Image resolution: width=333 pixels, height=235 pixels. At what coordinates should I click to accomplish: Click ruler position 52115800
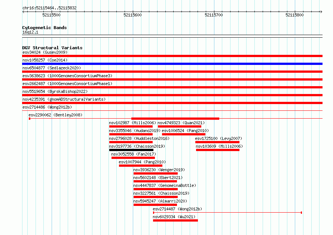[x=294, y=15]
